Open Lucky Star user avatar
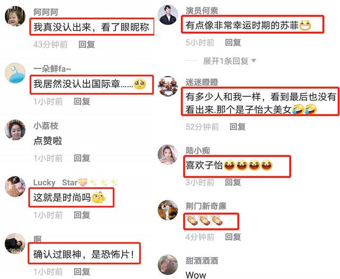The width and height of the screenshot is (340, 279). pos(15,187)
